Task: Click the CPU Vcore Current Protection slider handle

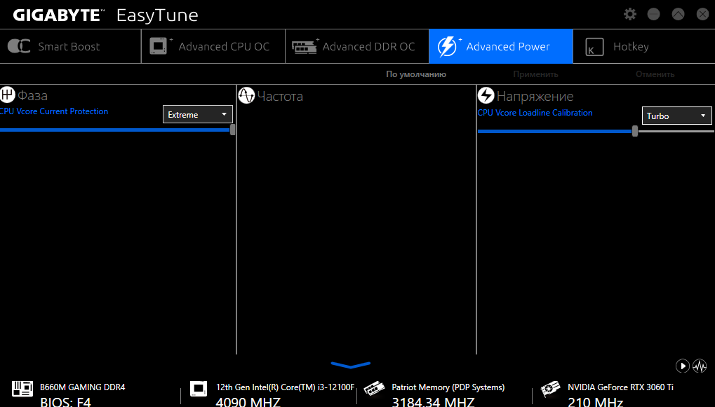Action: coord(232,130)
